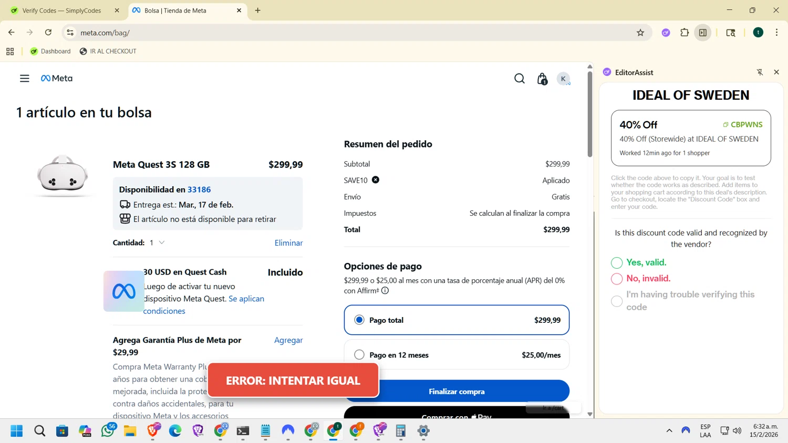Open the shopping bag icon

click(542, 79)
